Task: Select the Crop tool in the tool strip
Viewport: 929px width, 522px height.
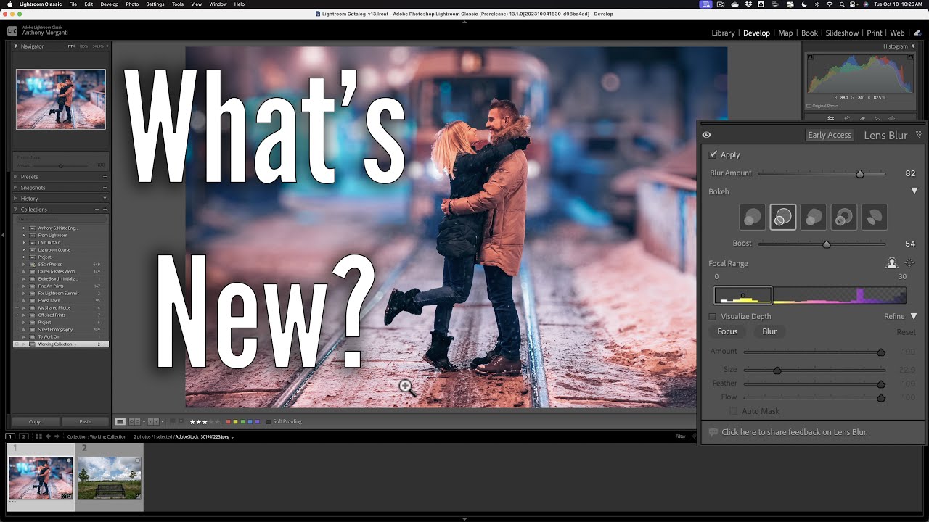Action: tap(846, 118)
